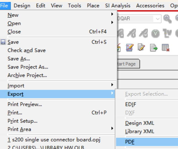Choose Save in the File menu

point(59,42)
